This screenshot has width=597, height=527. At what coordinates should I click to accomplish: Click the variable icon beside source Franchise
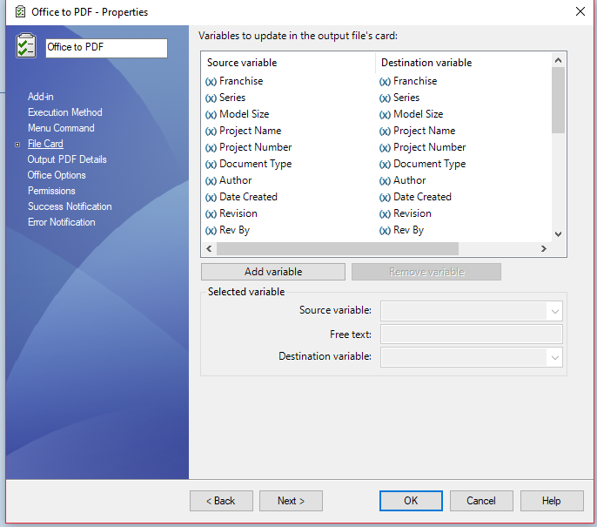(x=211, y=82)
